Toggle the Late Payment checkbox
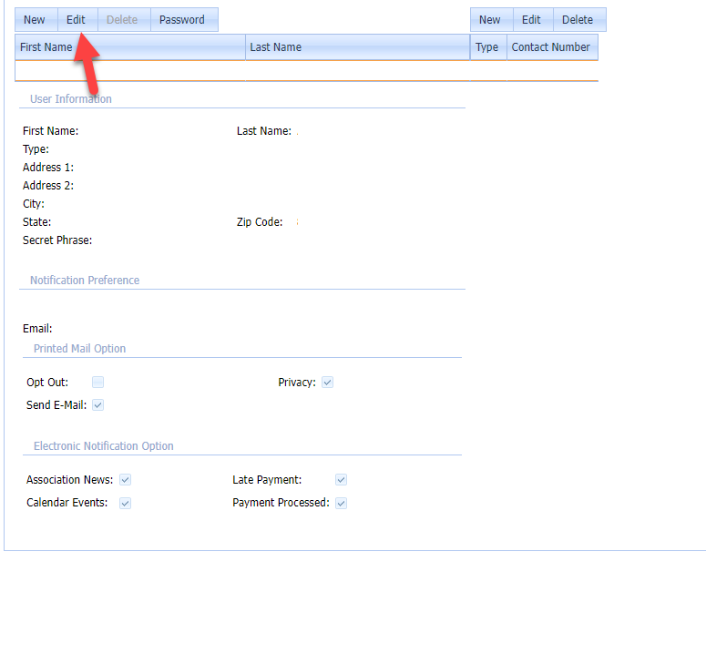 341,480
